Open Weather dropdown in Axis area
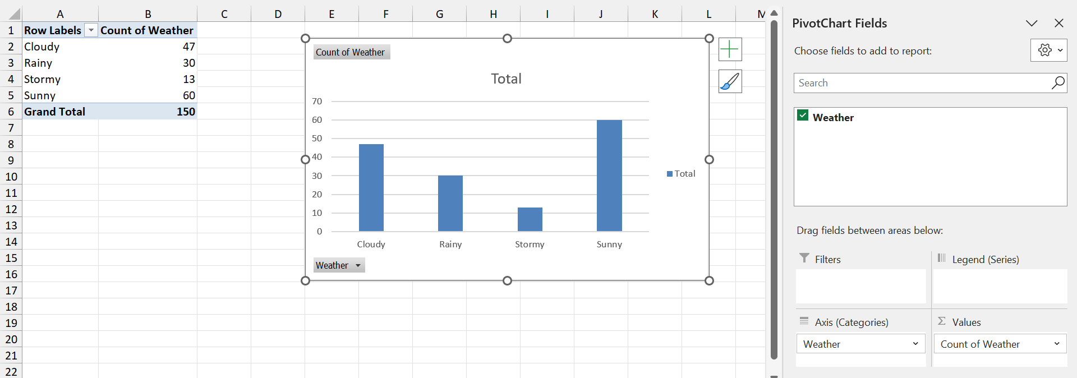This screenshot has height=378, width=1077. click(x=915, y=344)
